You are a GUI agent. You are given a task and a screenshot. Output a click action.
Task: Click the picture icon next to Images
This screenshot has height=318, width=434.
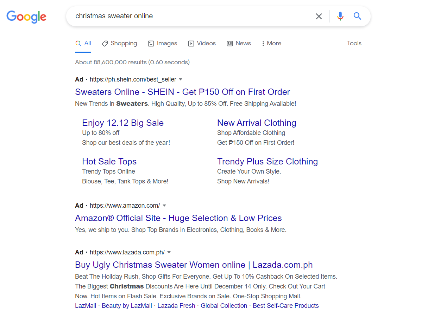pyautogui.click(x=151, y=43)
